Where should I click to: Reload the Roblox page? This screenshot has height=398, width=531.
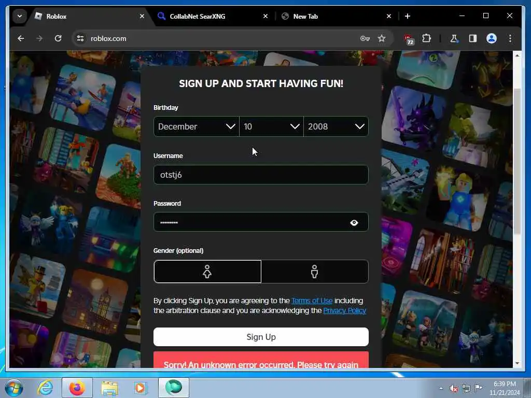pos(58,38)
